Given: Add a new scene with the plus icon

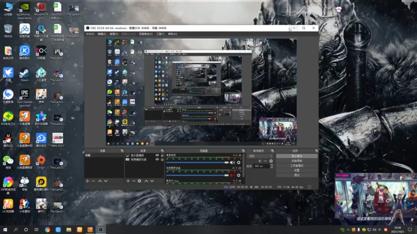Looking at the screenshot, I should point(88,181).
